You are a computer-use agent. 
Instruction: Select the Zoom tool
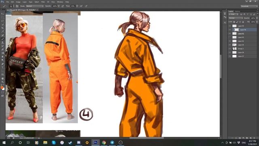click(2, 82)
